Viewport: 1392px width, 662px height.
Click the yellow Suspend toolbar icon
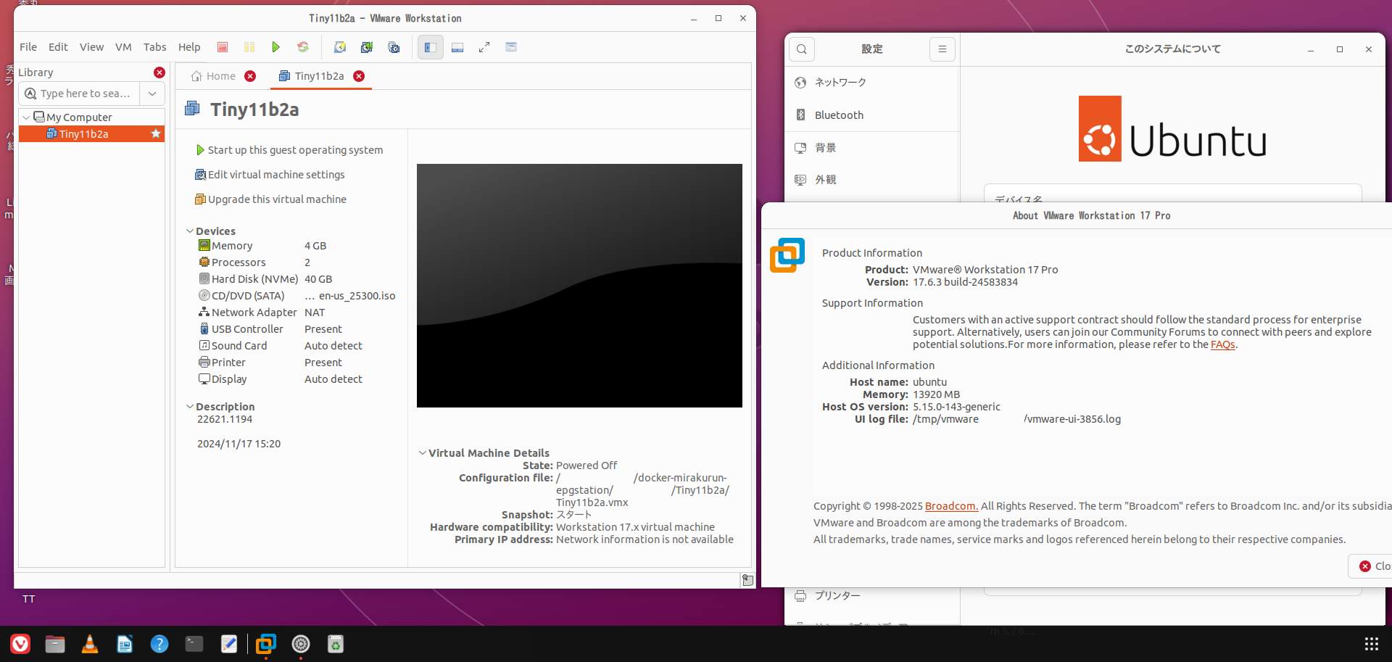(249, 47)
